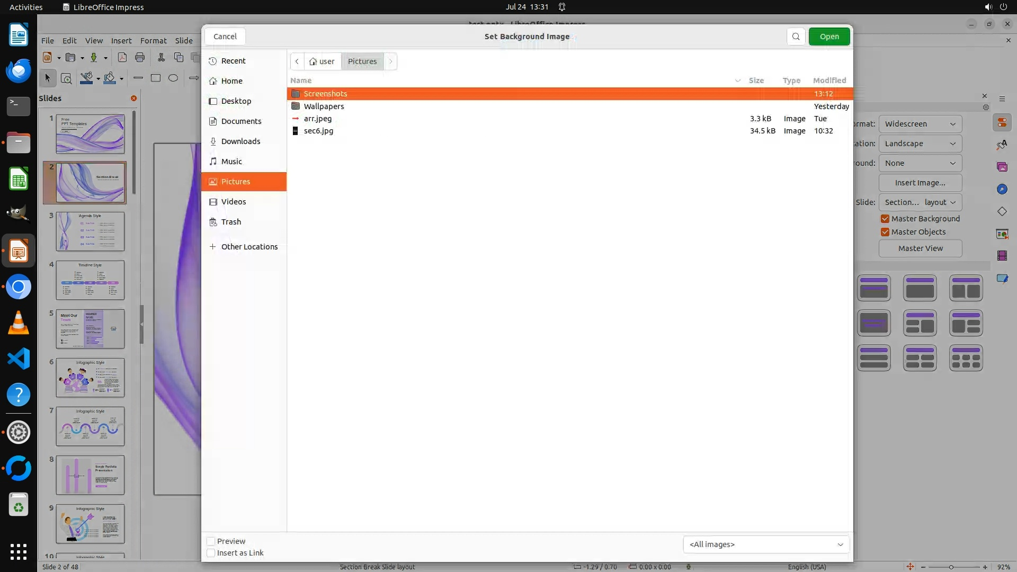Expand the All images filter dropdown

coord(766,544)
